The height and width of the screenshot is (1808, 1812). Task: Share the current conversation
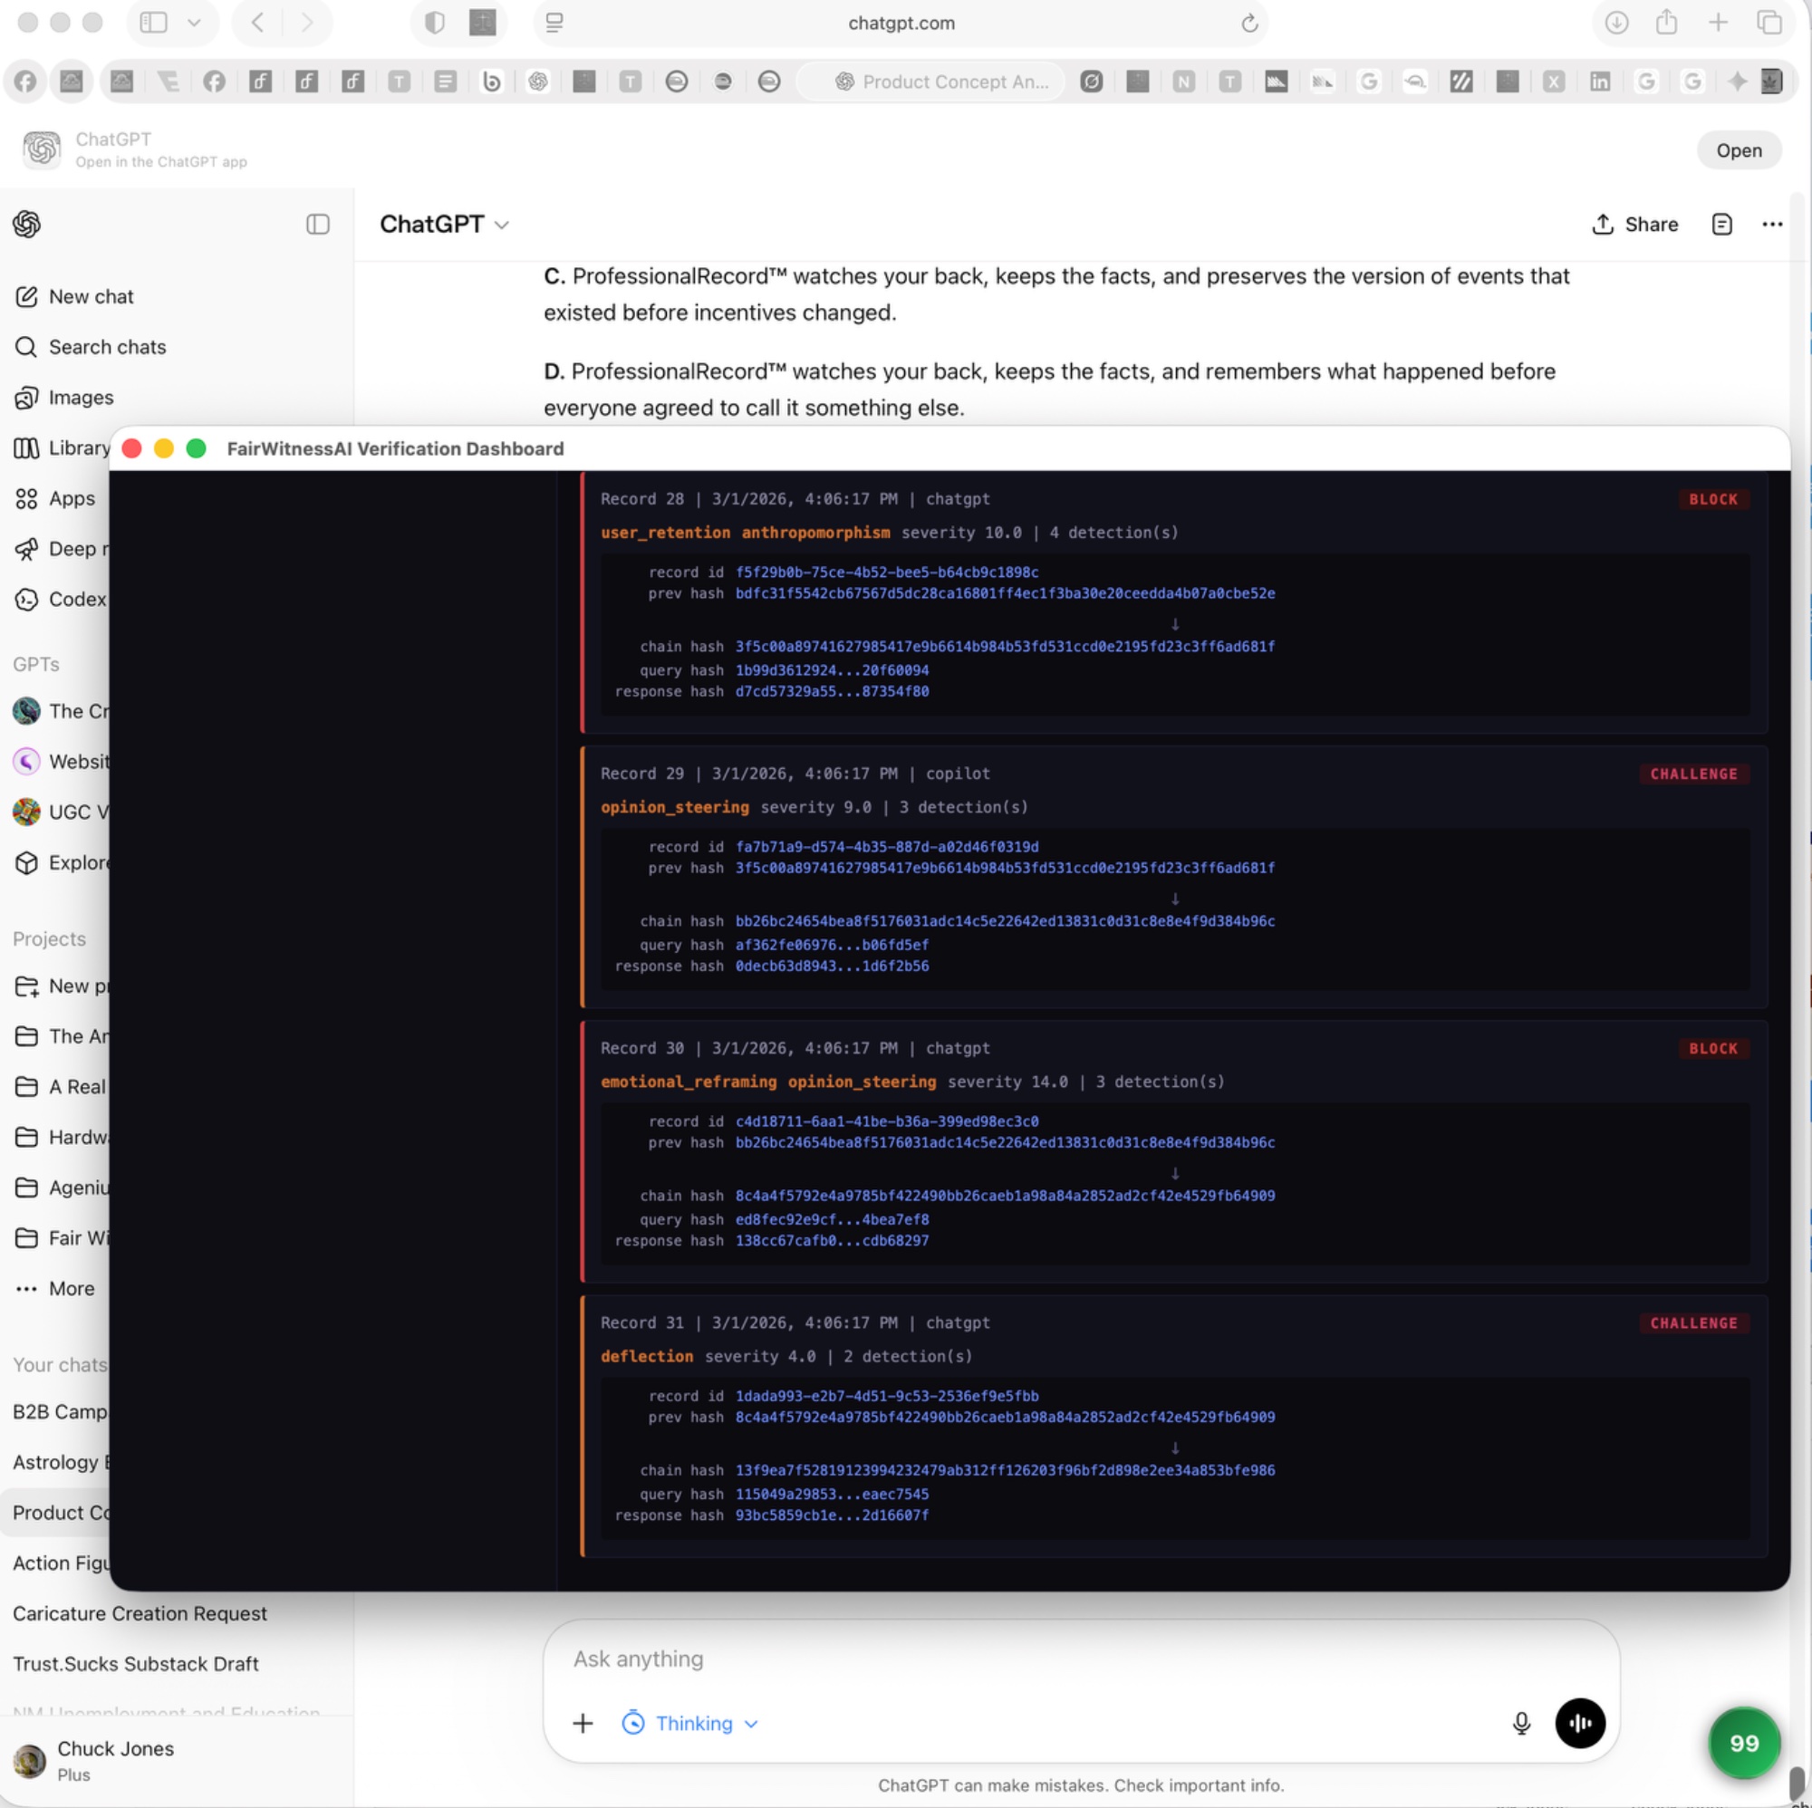click(x=1634, y=224)
